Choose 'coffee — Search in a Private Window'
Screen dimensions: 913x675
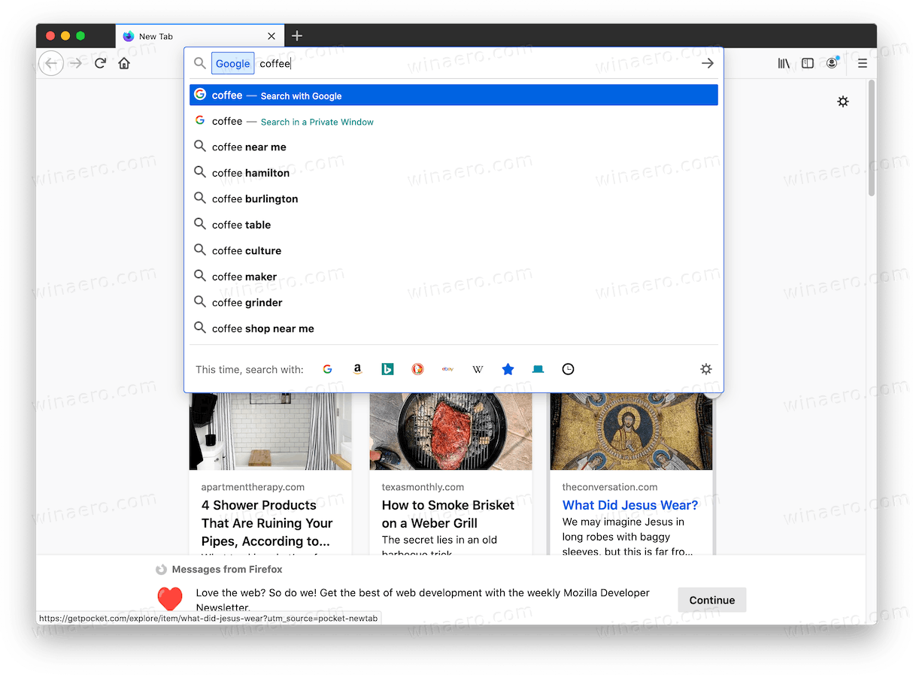point(453,121)
